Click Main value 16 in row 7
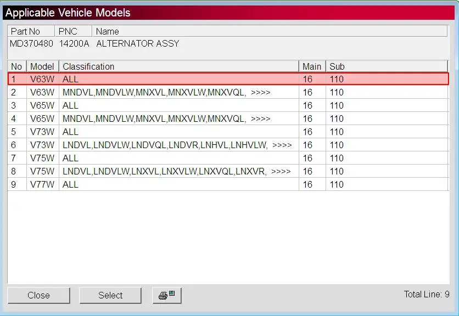The height and width of the screenshot is (316, 459). pos(307,158)
